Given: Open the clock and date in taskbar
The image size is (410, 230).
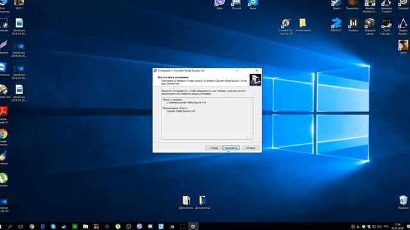Looking at the screenshot, I should (397, 226).
